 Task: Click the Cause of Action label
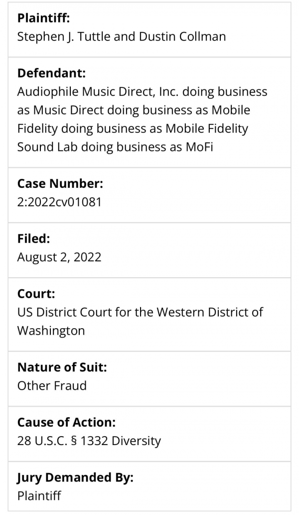[x=66, y=422]
